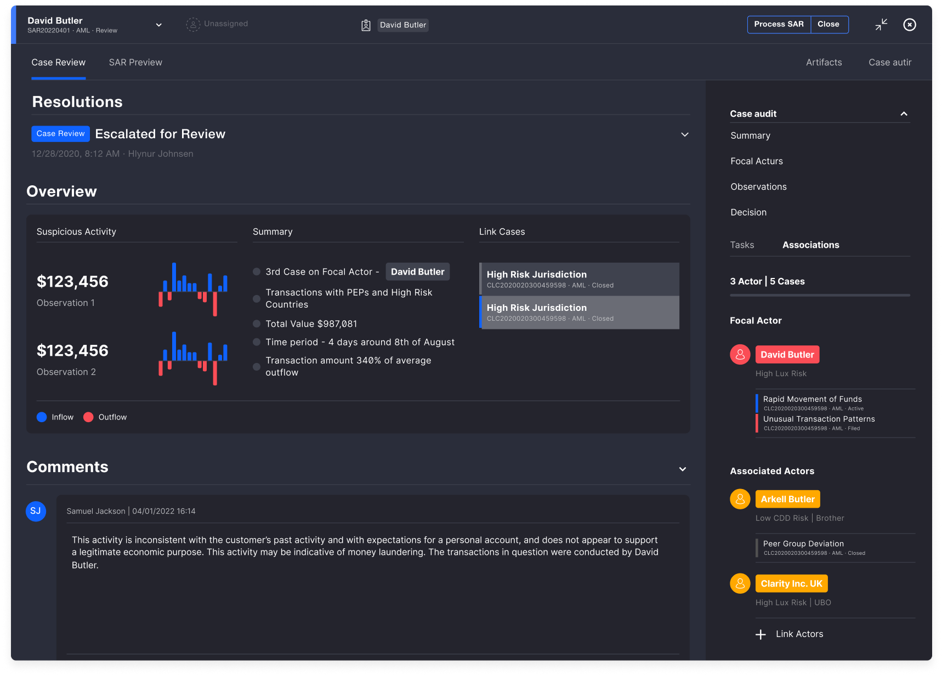The image size is (942, 676).
Task: Click the ID badge icon beside David Butler
Action: point(366,25)
